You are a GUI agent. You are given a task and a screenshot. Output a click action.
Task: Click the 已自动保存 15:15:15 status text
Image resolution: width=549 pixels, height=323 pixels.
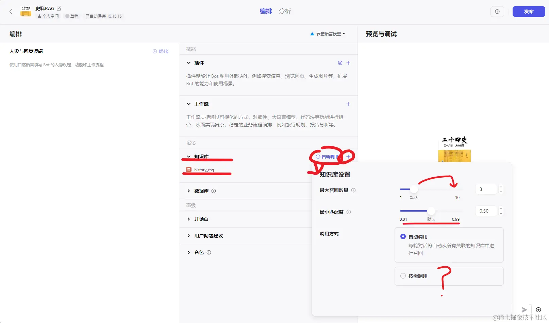(103, 16)
